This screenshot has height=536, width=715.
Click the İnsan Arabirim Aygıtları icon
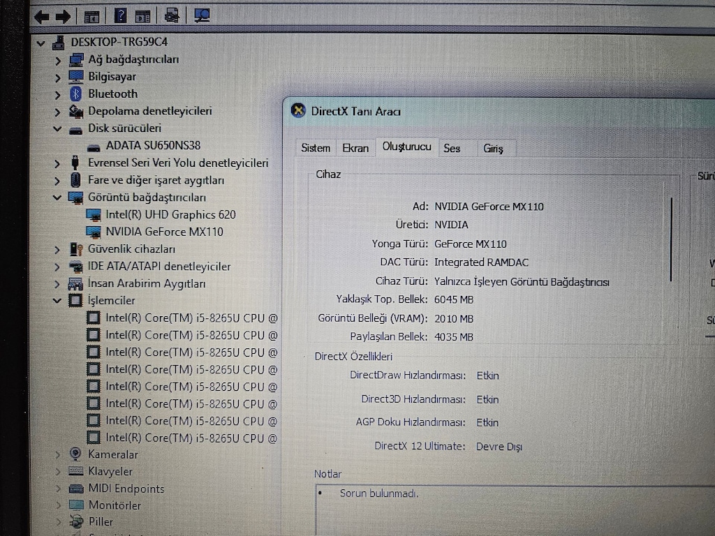pos(75,283)
